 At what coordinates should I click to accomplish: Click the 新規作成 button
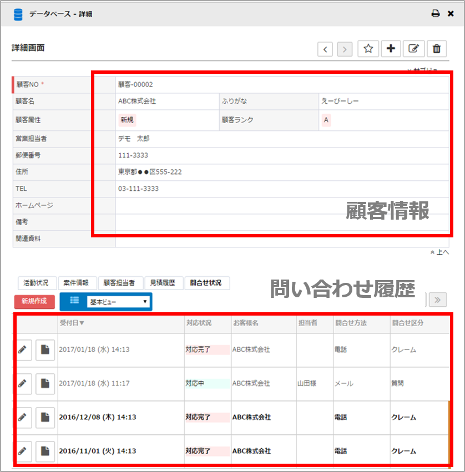(34, 301)
